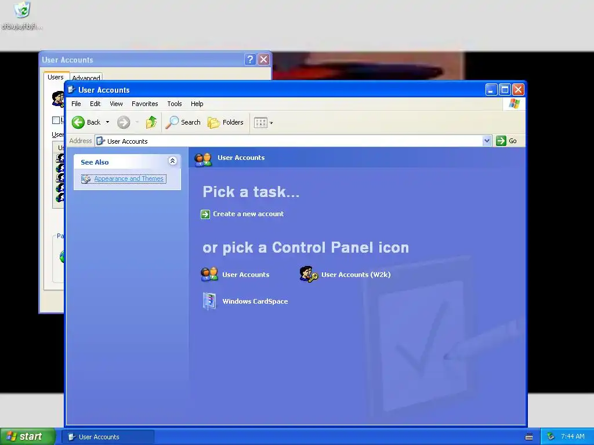This screenshot has width=594, height=445.
Task: Go up one folder level
Action: 151,122
